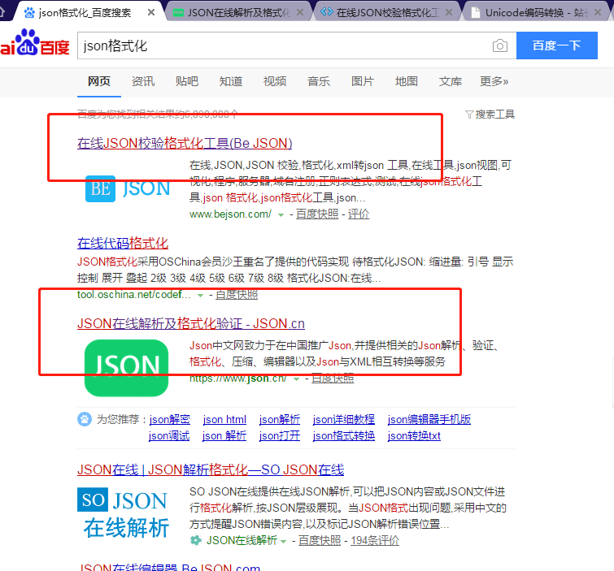Close the Unicode编码转换 tab
The width and height of the screenshot is (614, 571).
click(598, 12)
